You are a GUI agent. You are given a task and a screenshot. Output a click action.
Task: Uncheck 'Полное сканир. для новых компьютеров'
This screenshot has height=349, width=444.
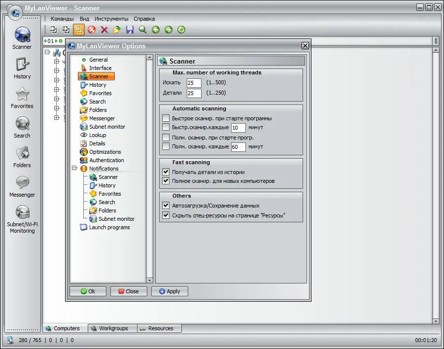[166, 180]
